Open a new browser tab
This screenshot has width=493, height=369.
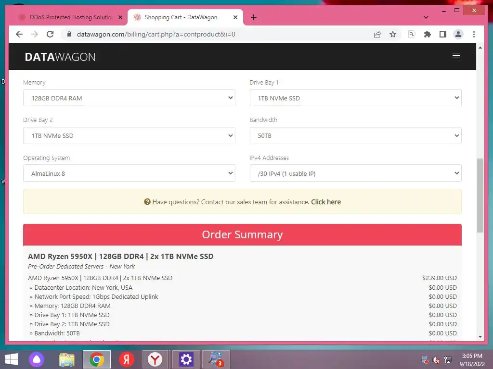[254, 17]
